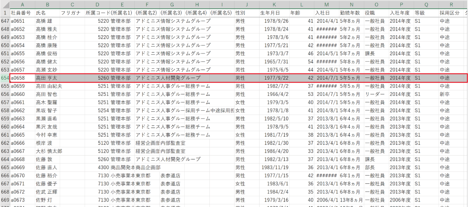Click the row 654 header
The image size is (468, 207).
tap(5, 78)
